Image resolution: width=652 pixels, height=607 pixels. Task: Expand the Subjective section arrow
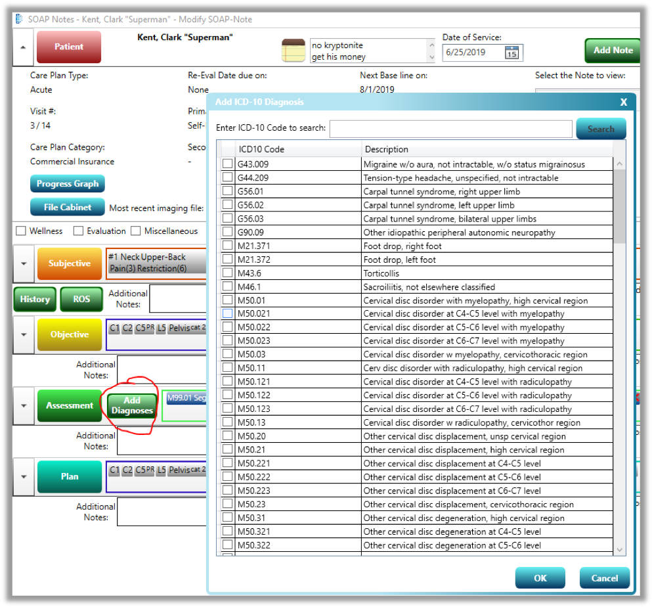click(24, 264)
